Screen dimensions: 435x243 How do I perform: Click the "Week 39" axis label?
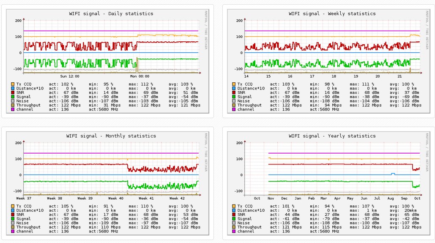point(85,198)
